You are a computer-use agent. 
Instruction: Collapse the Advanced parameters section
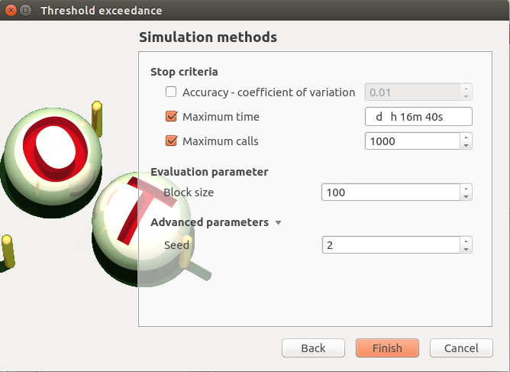(278, 223)
